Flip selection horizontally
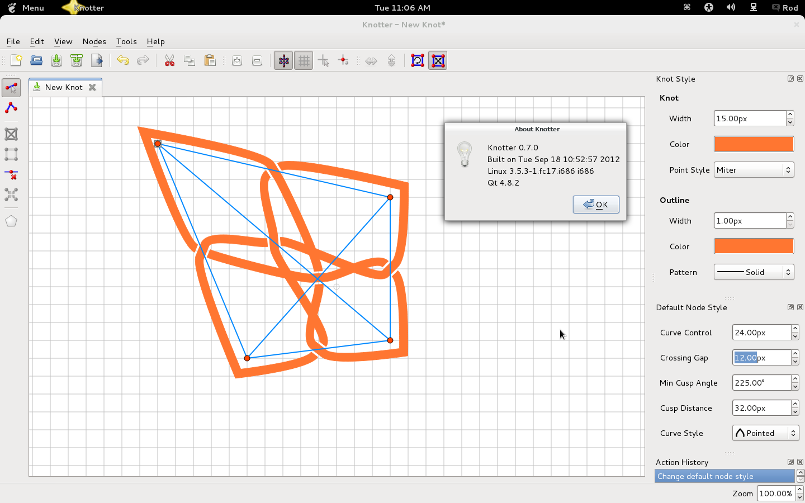Viewport: 805px width, 503px height. (x=371, y=60)
